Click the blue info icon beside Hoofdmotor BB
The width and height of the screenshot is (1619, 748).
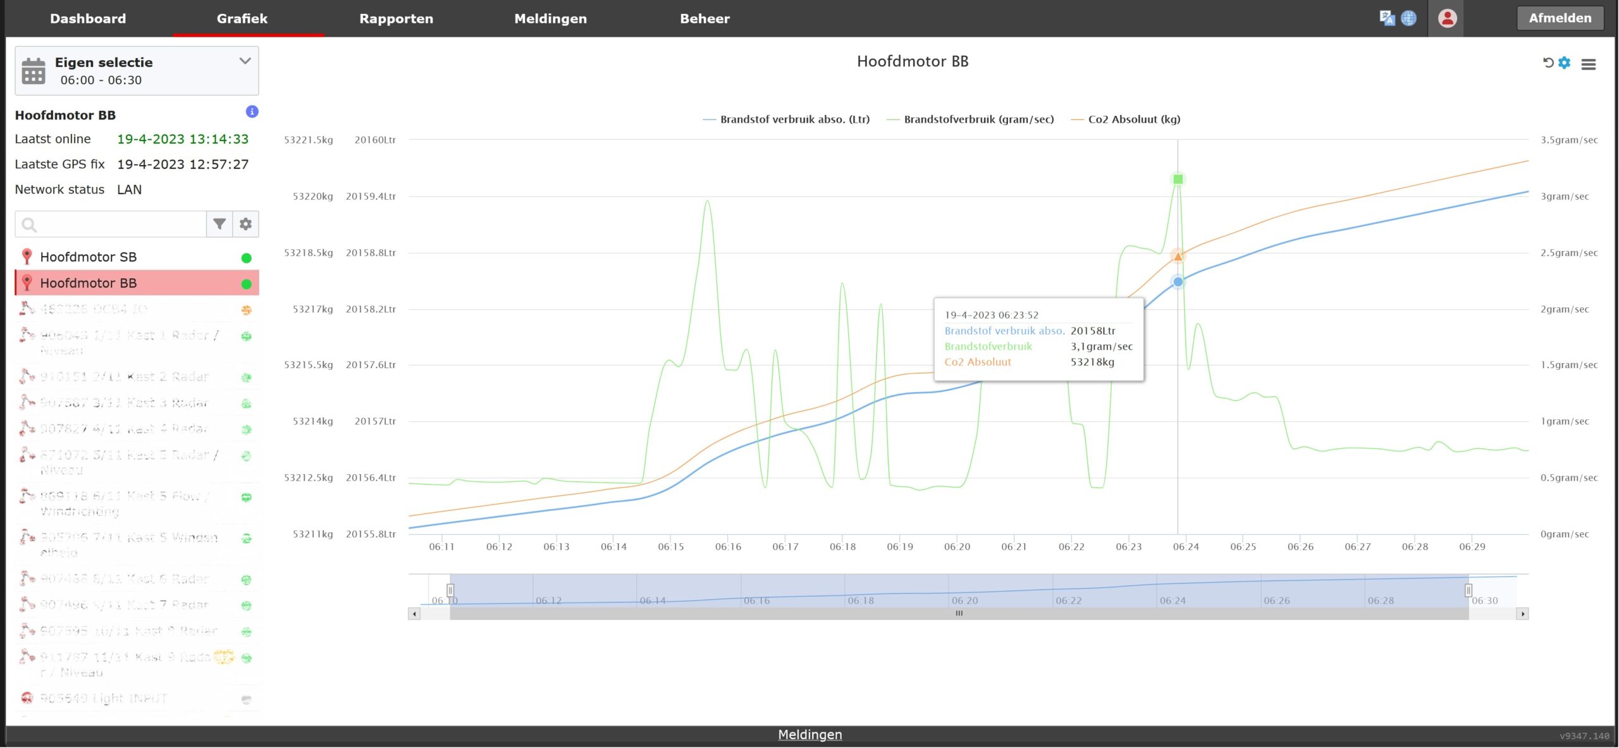click(252, 112)
